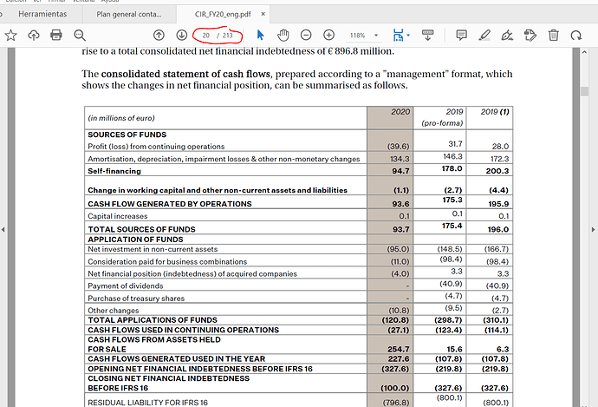Click the CASH FLOW GENERATED BY OPERATIONS label
This screenshot has width=598, height=407.
pos(170,204)
